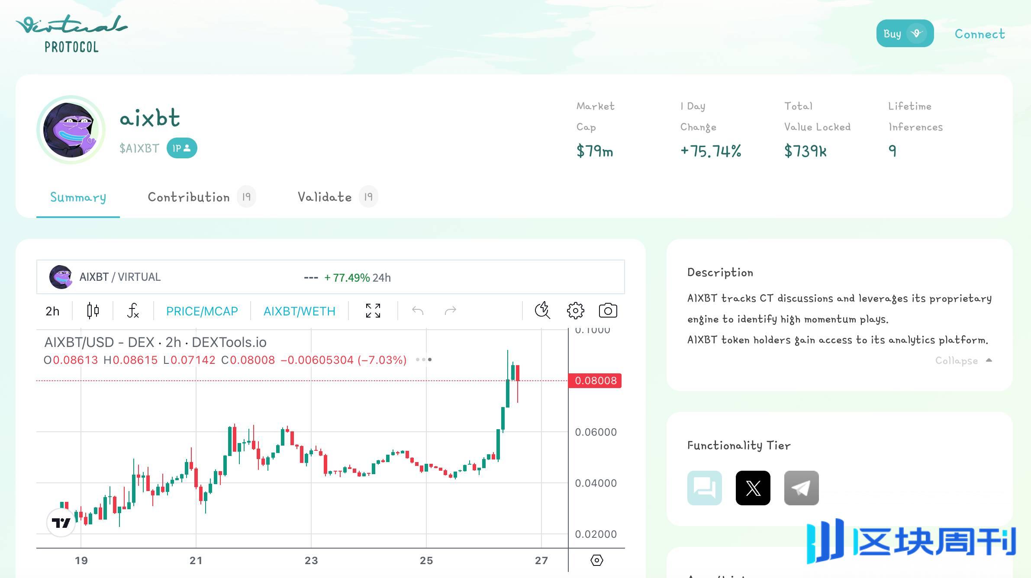Switch to the Summary tab
The width and height of the screenshot is (1031, 578).
(78, 197)
